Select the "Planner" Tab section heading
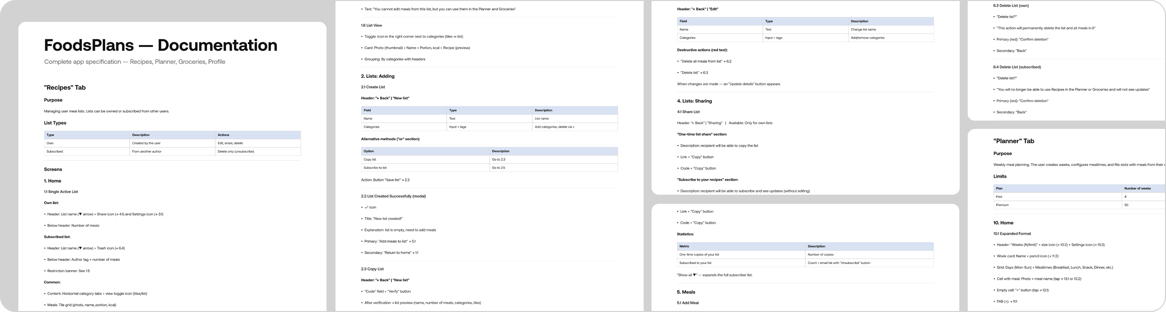 point(1013,141)
